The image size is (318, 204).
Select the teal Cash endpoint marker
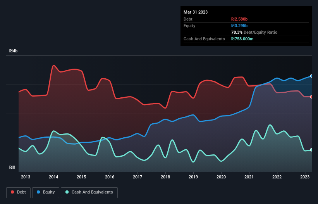pos(311,150)
